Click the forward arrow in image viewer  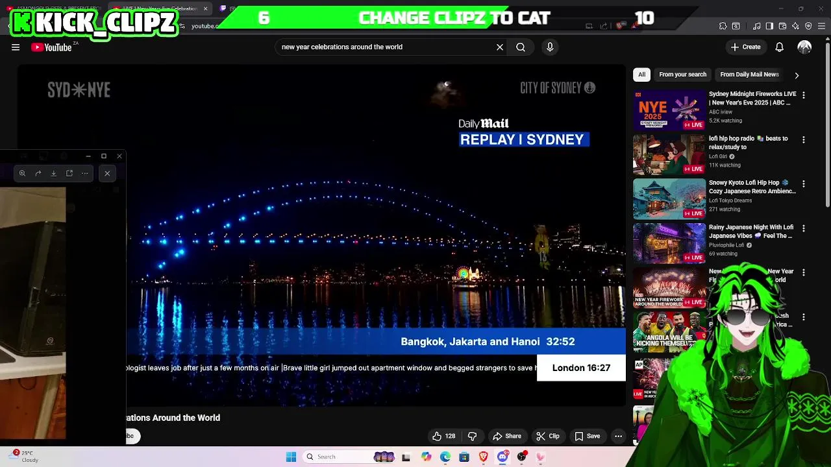click(x=38, y=173)
